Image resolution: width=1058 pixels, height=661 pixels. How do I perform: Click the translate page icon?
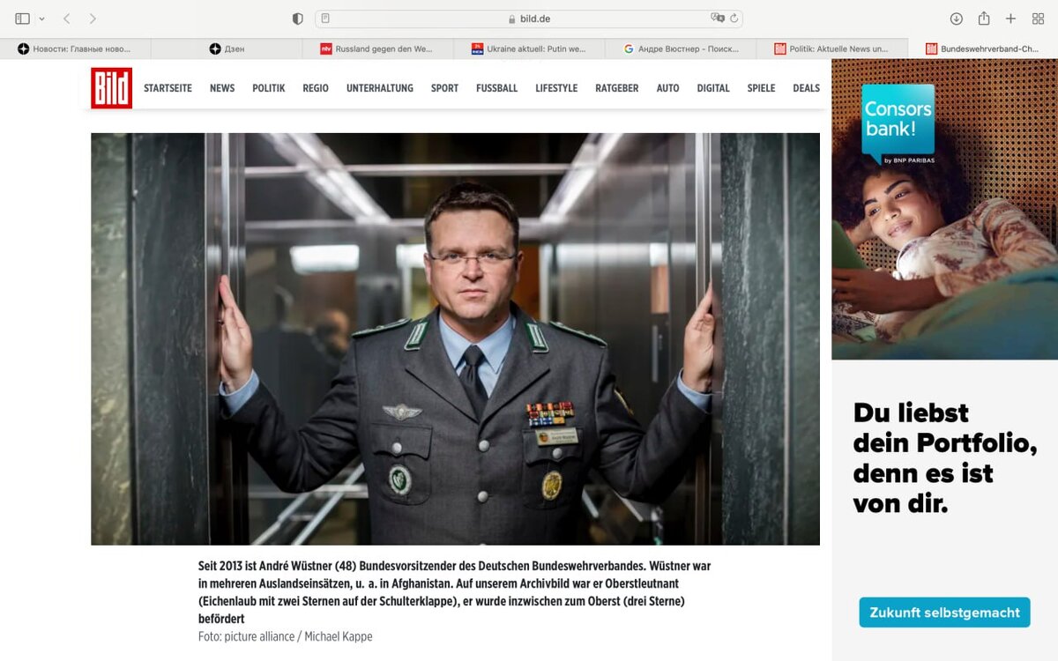718,19
